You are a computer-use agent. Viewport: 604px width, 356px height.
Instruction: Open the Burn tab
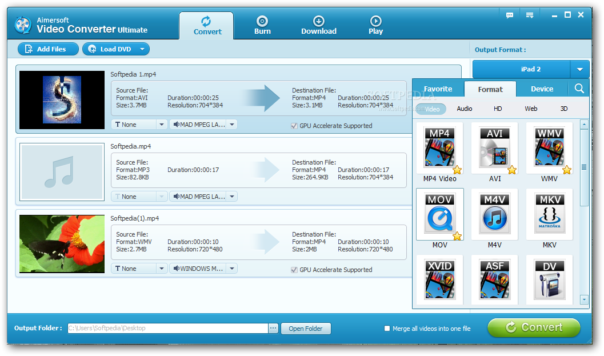(262, 26)
